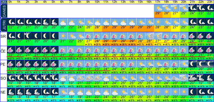The image size is (214, 102).
Task: Click the PE 21h foggy moon icon
Action: click(193, 64)
